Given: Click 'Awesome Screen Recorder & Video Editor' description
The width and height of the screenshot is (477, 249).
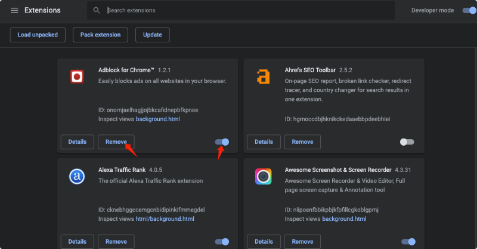Looking at the screenshot, I should pos(345,185).
